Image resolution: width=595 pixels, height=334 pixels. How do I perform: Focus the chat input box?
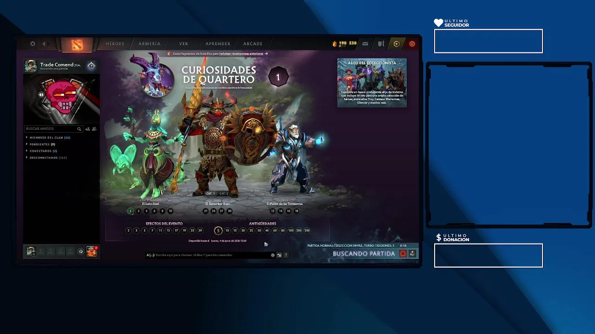[208, 255]
